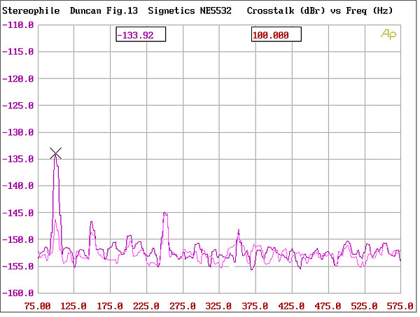The height and width of the screenshot is (317, 420).
Task: Click the -140.0 y-axis label
Action: coord(18,186)
